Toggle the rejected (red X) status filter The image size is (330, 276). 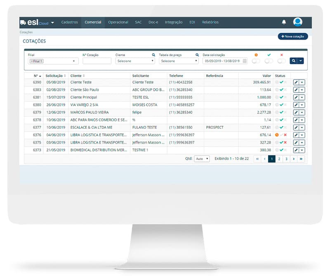[282, 61]
